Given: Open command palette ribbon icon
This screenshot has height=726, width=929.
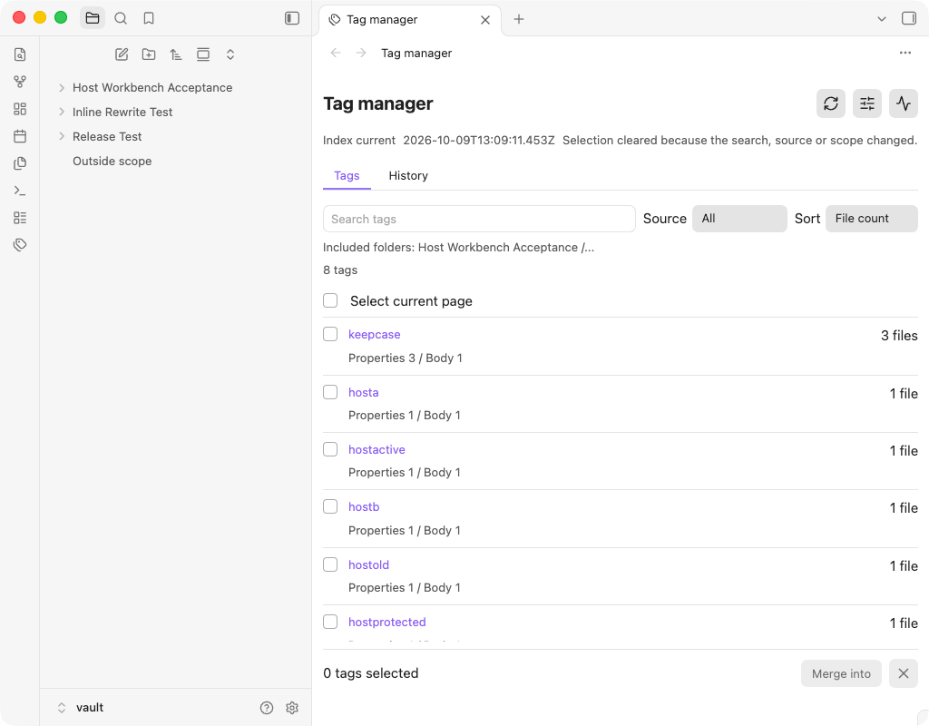Looking at the screenshot, I should click(20, 191).
